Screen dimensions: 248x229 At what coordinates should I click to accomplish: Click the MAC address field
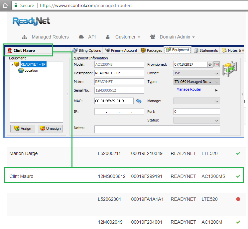click(114, 101)
